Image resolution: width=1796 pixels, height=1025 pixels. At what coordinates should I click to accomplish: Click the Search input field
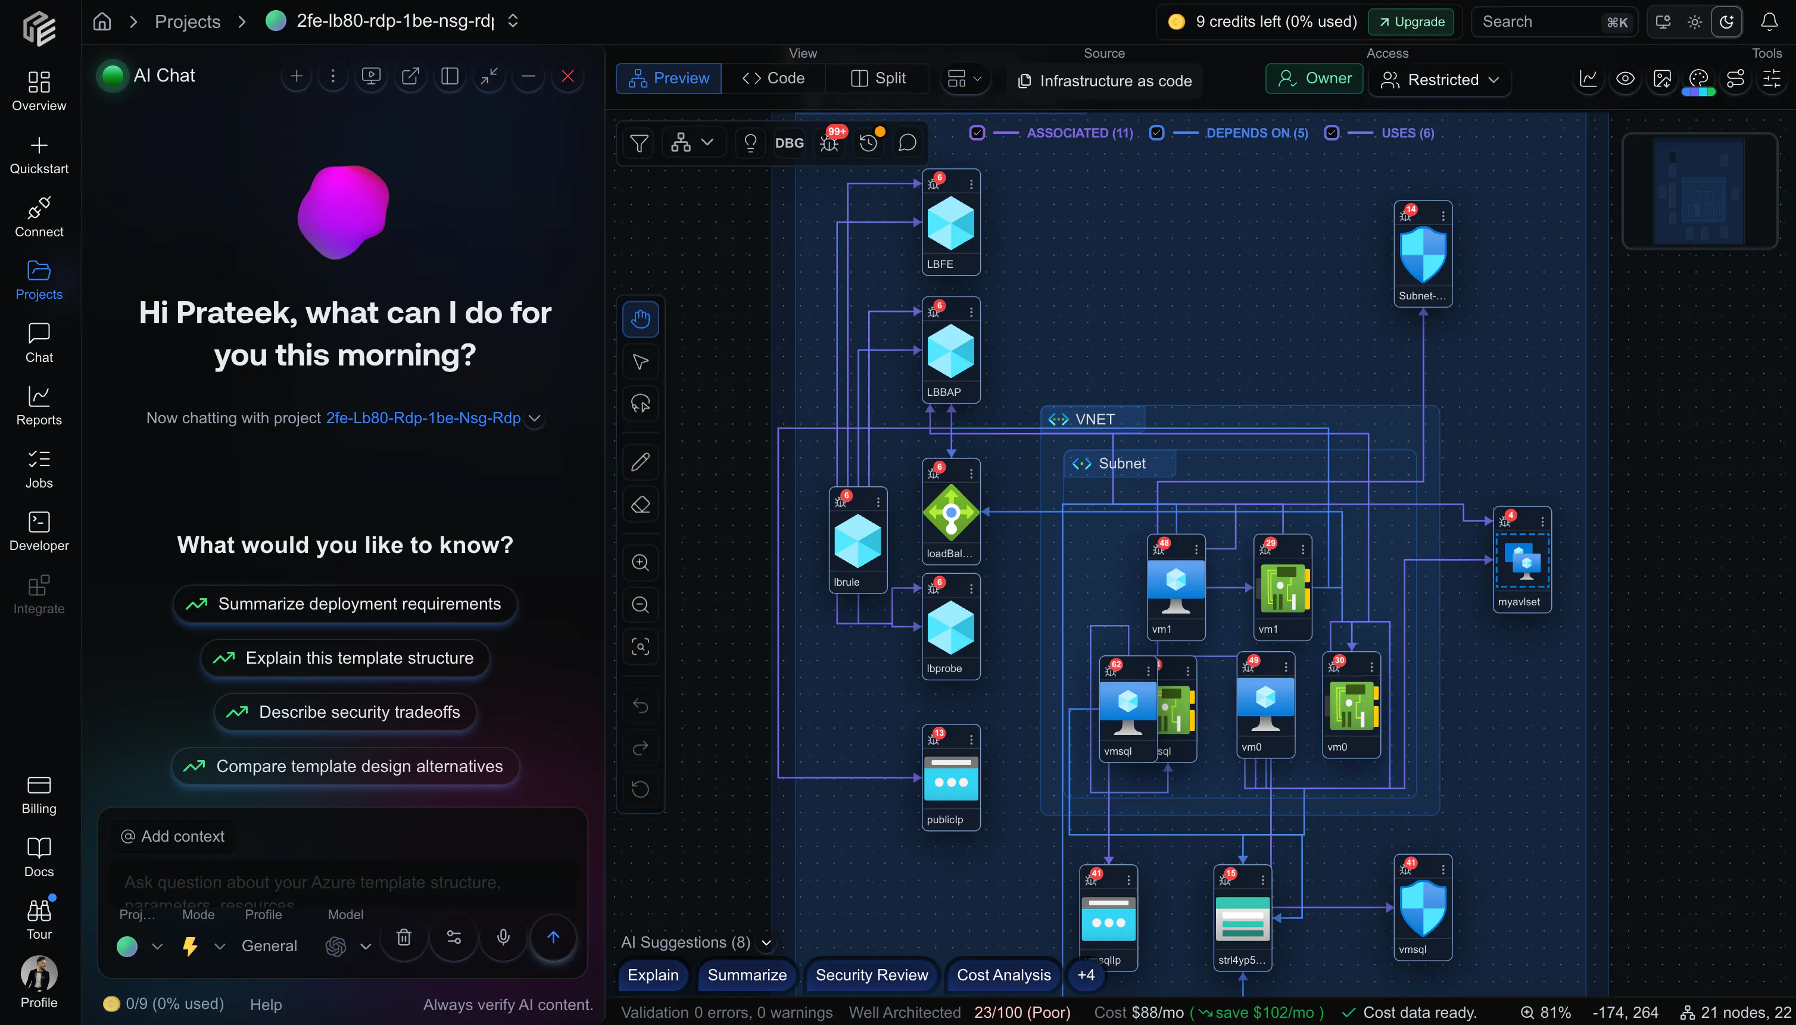(x=1554, y=22)
